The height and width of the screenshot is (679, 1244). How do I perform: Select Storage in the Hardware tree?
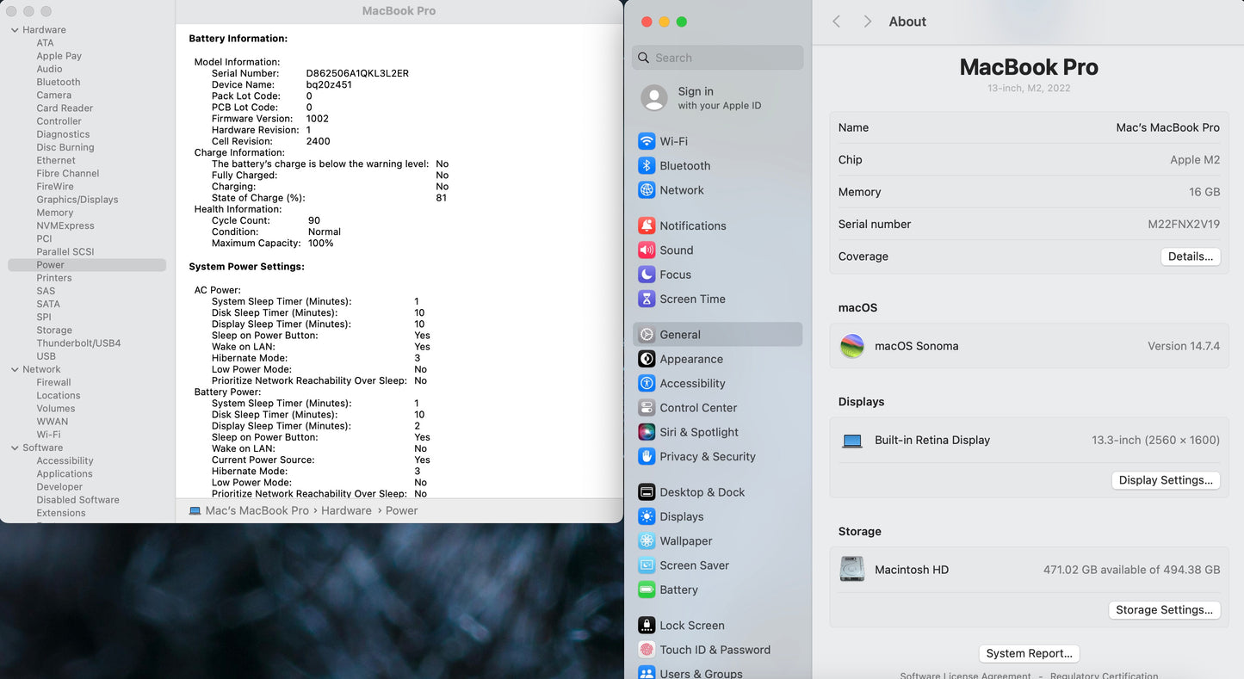click(54, 330)
